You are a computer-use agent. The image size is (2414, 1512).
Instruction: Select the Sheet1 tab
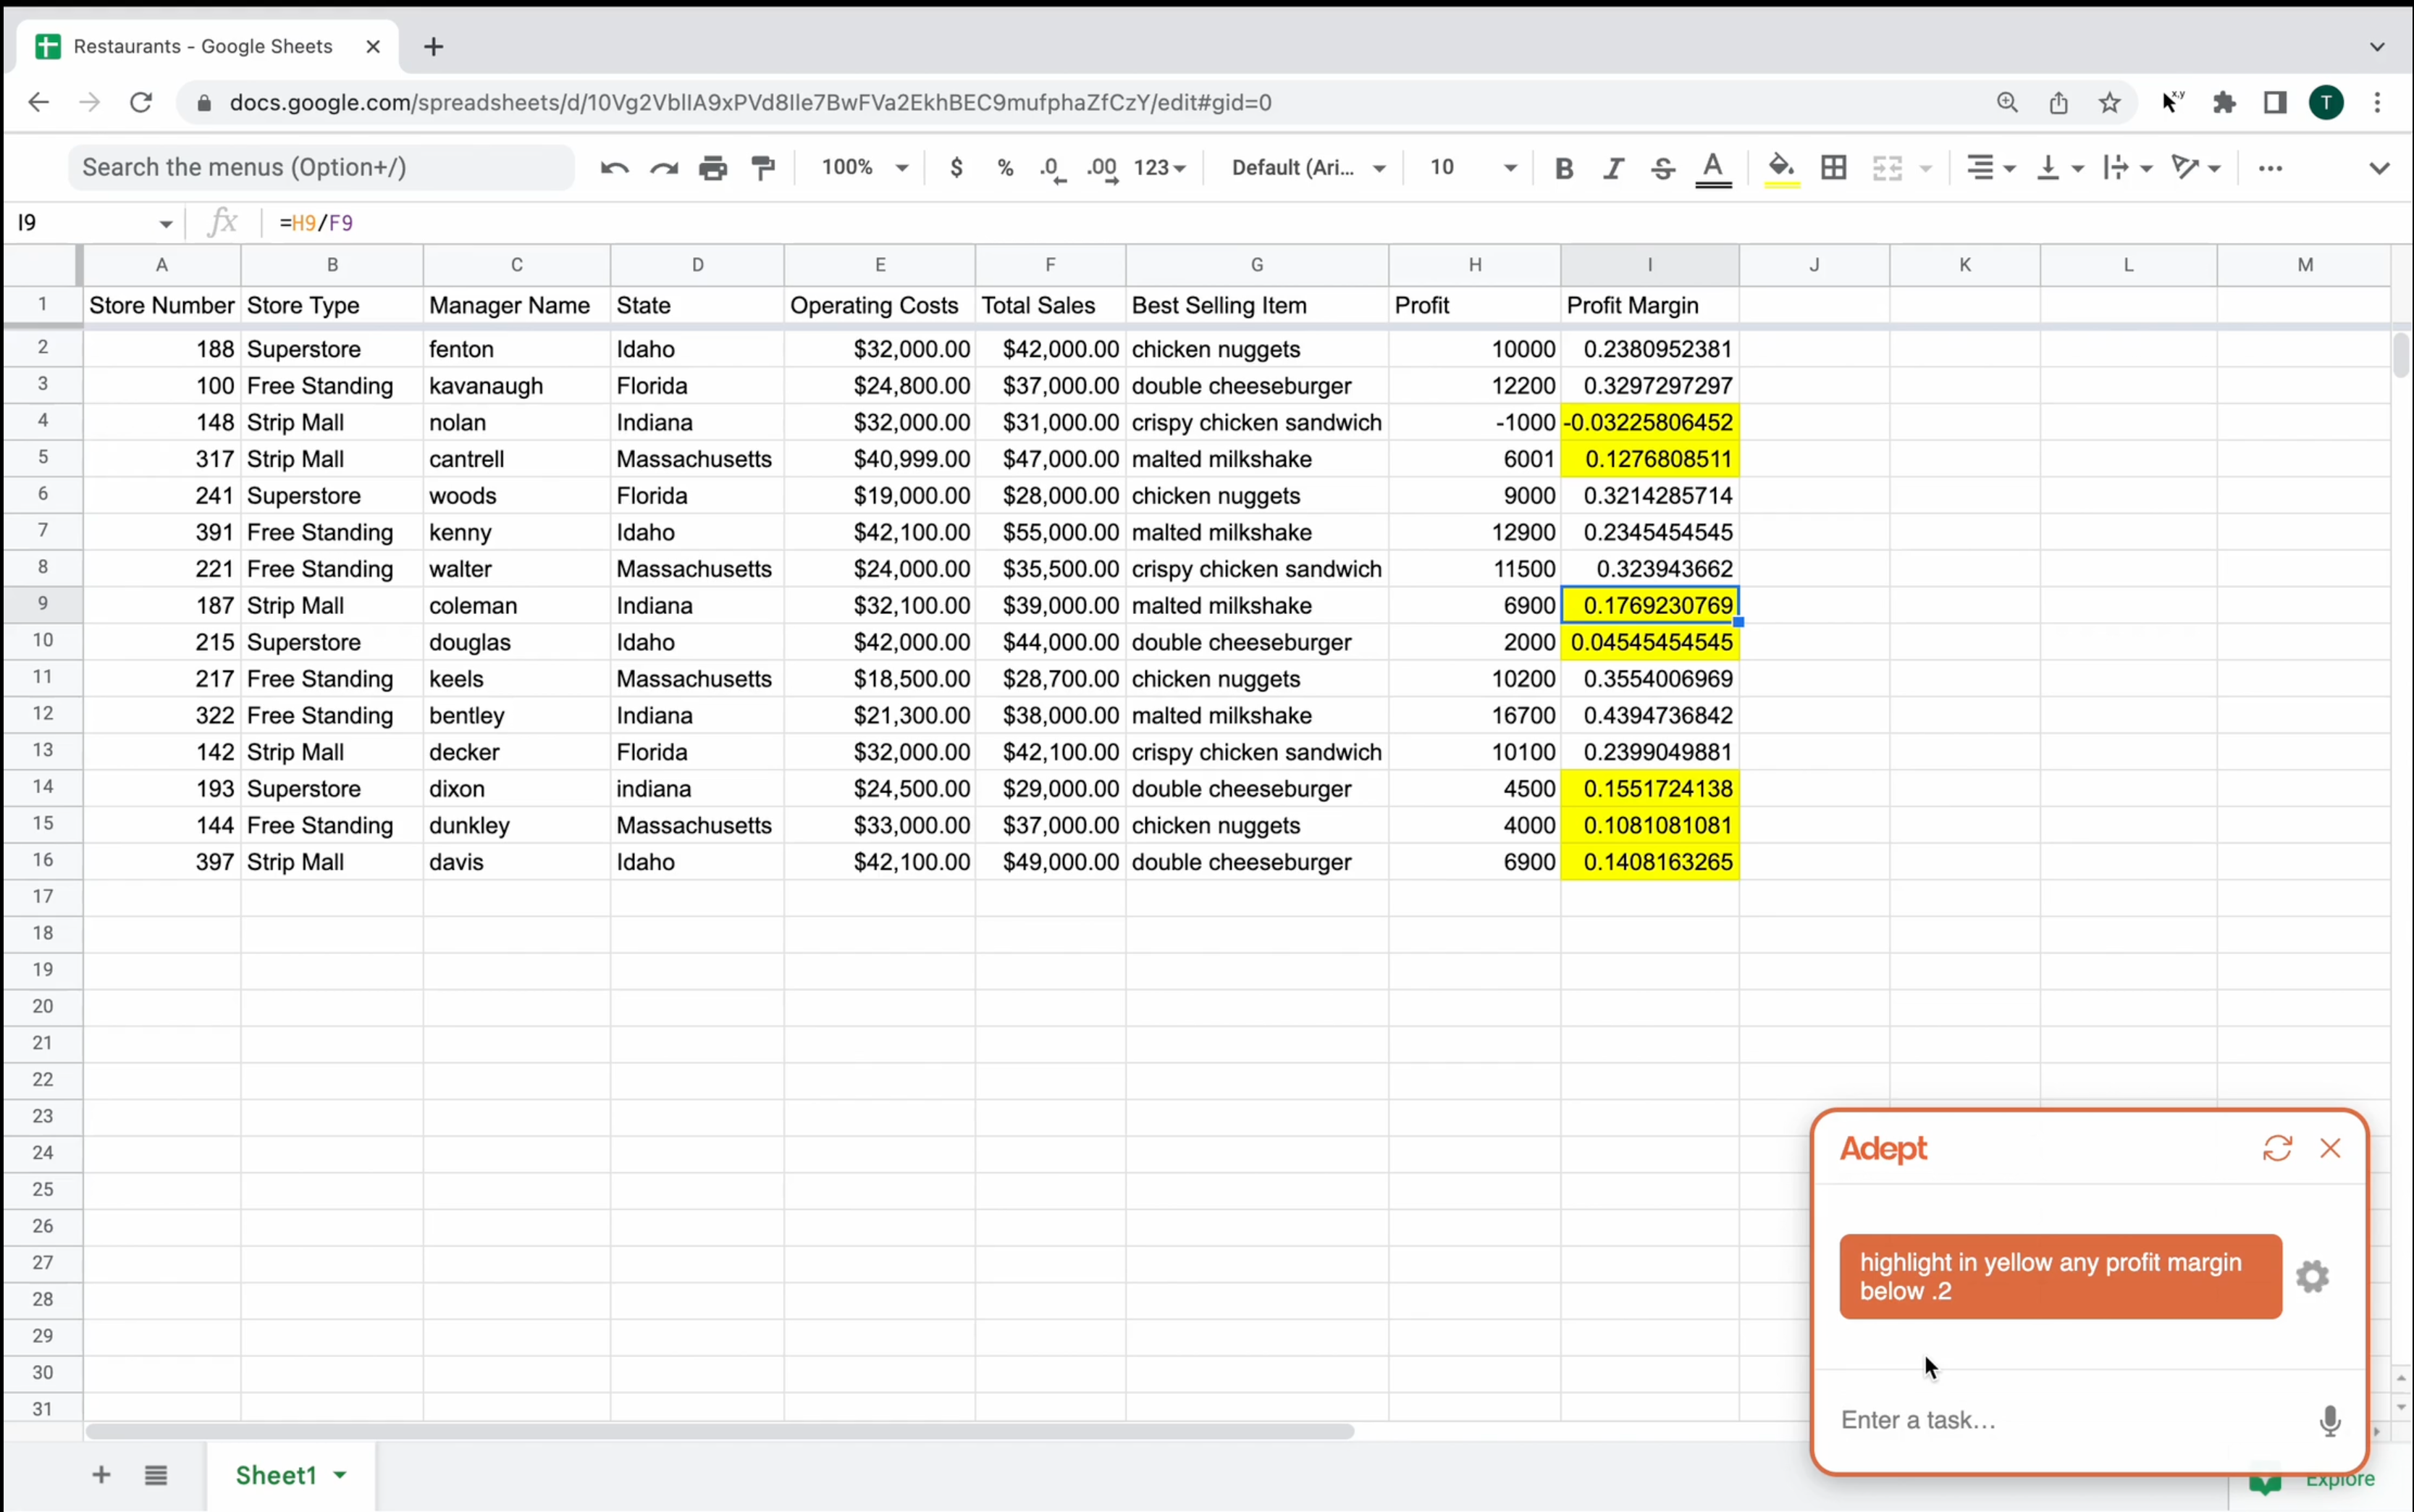click(x=290, y=1475)
